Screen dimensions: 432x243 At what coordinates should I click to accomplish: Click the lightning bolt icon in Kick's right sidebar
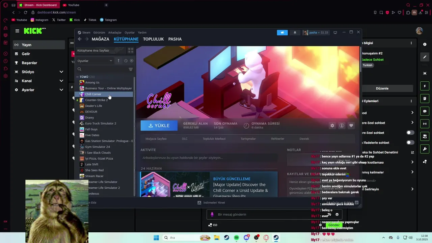(x=425, y=86)
